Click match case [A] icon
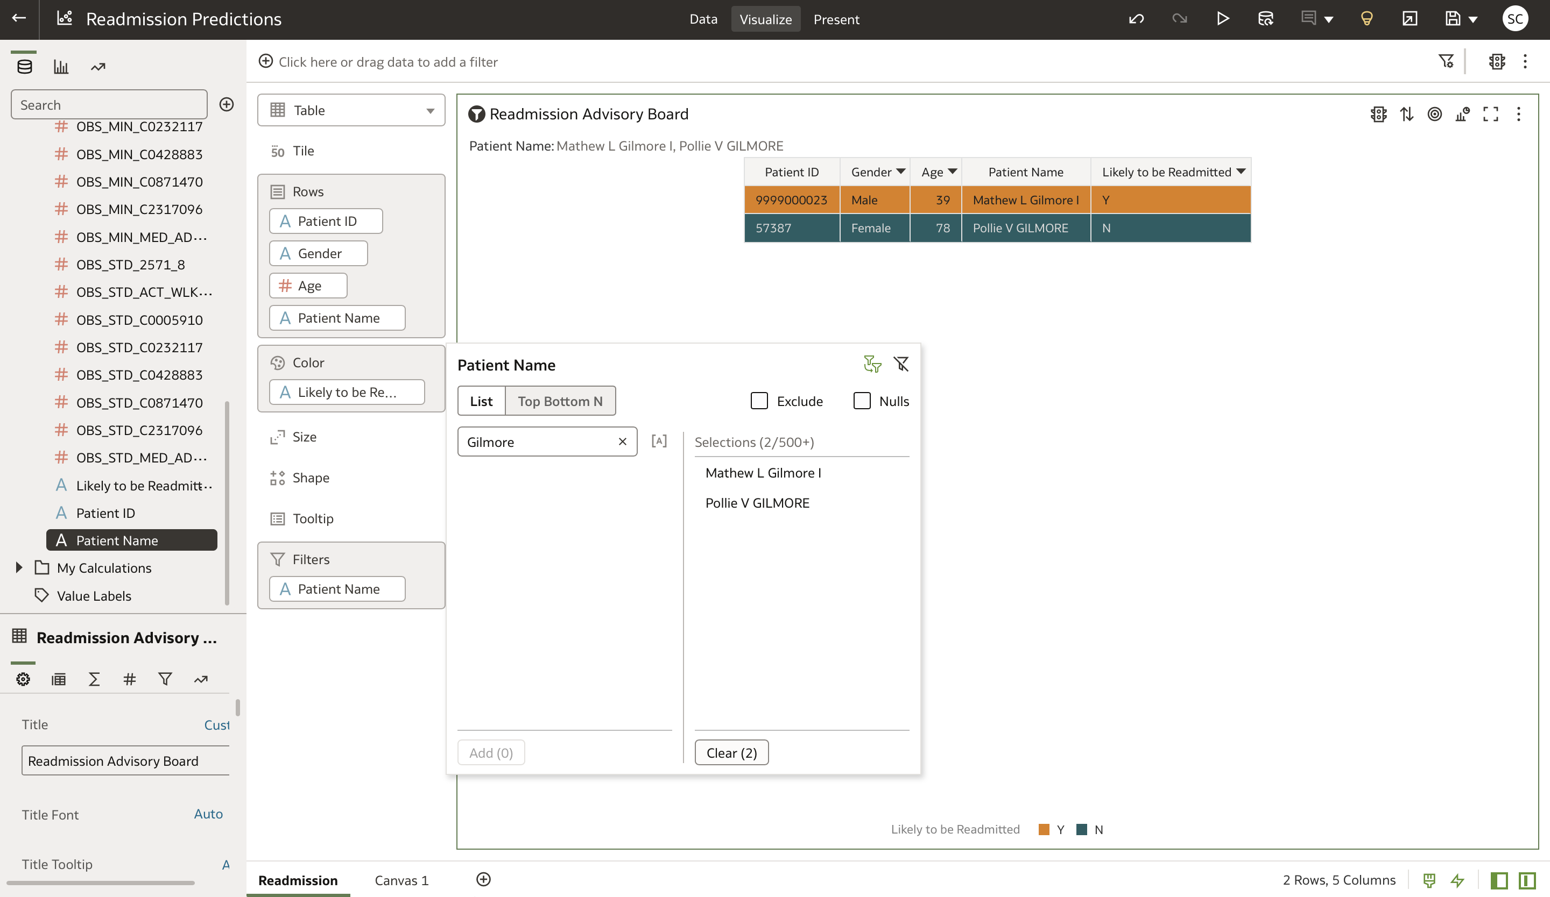 pos(659,441)
